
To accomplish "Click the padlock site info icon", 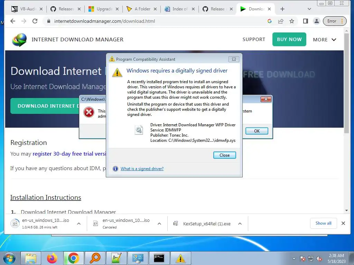I will coord(48,21).
